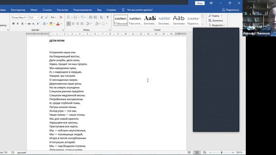Align text to the left
Image resolution: width=276 pixels, height=155 pixels.
pos(69,24)
